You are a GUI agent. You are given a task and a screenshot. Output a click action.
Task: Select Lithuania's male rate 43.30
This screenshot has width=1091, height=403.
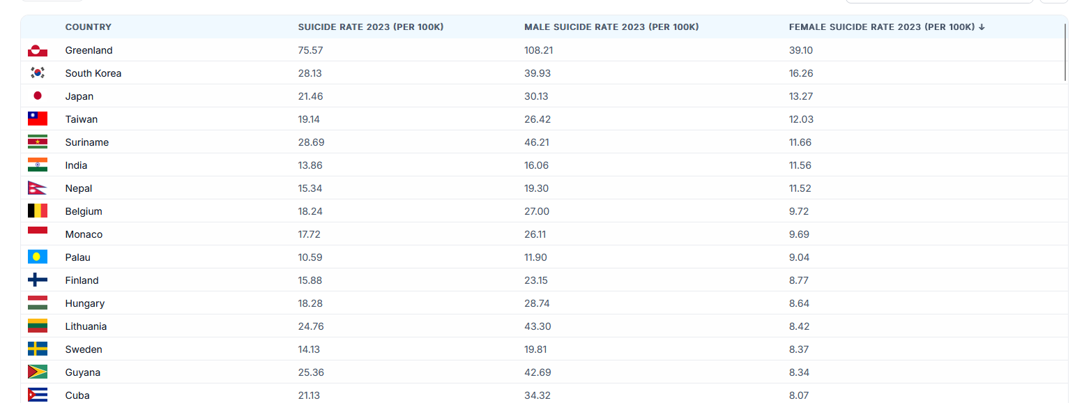pos(537,326)
